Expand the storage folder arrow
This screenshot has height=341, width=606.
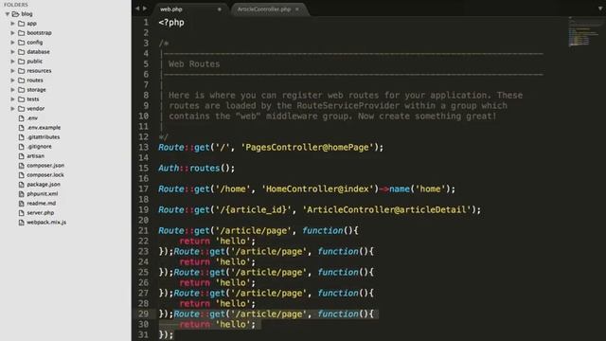(x=12, y=90)
